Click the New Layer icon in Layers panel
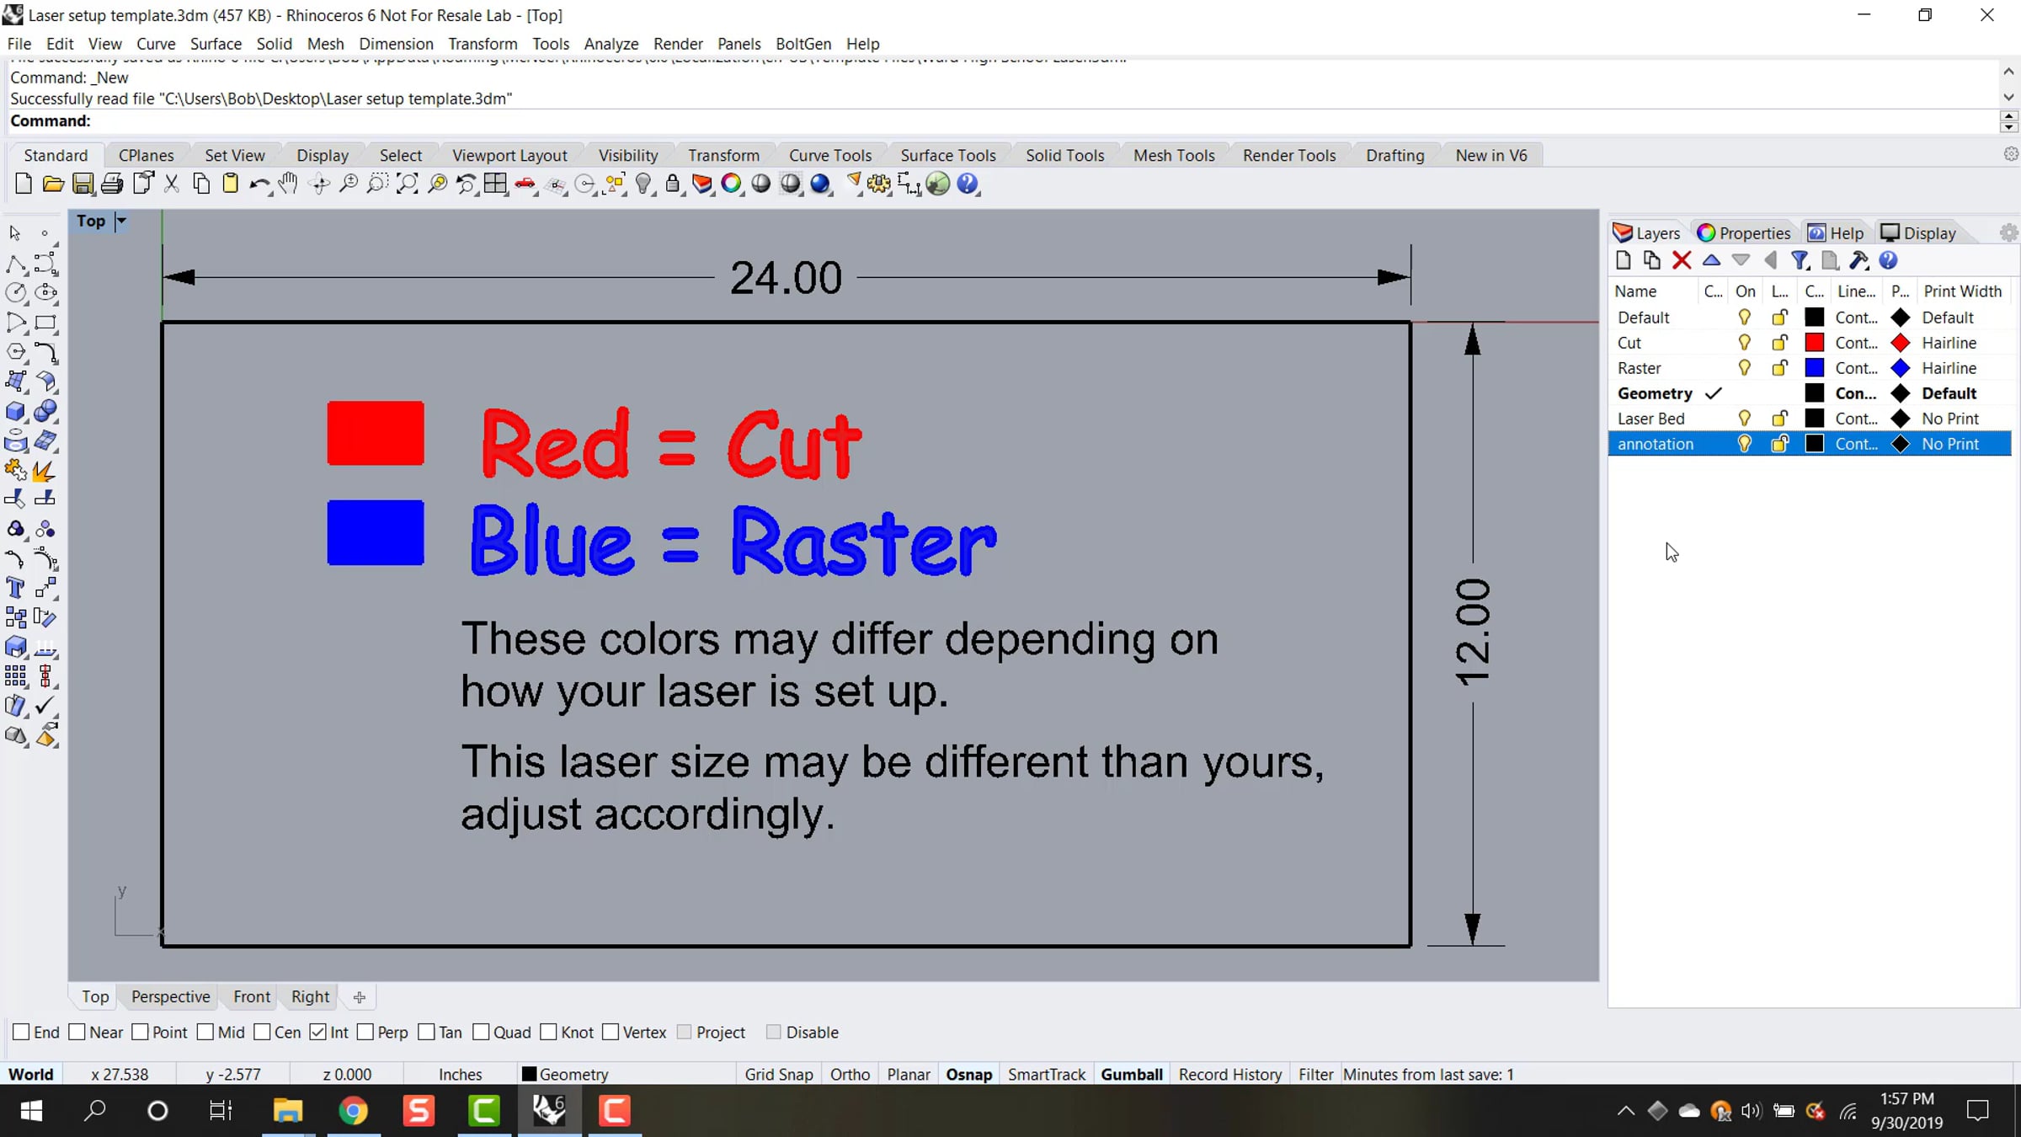Image resolution: width=2021 pixels, height=1137 pixels. pos(1624,260)
